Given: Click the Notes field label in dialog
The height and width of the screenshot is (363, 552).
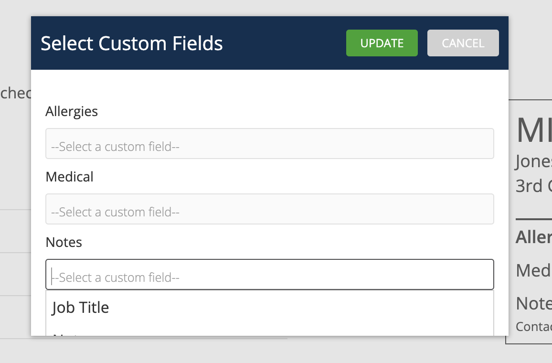Looking at the screenshot, I should tap(64, 242).
